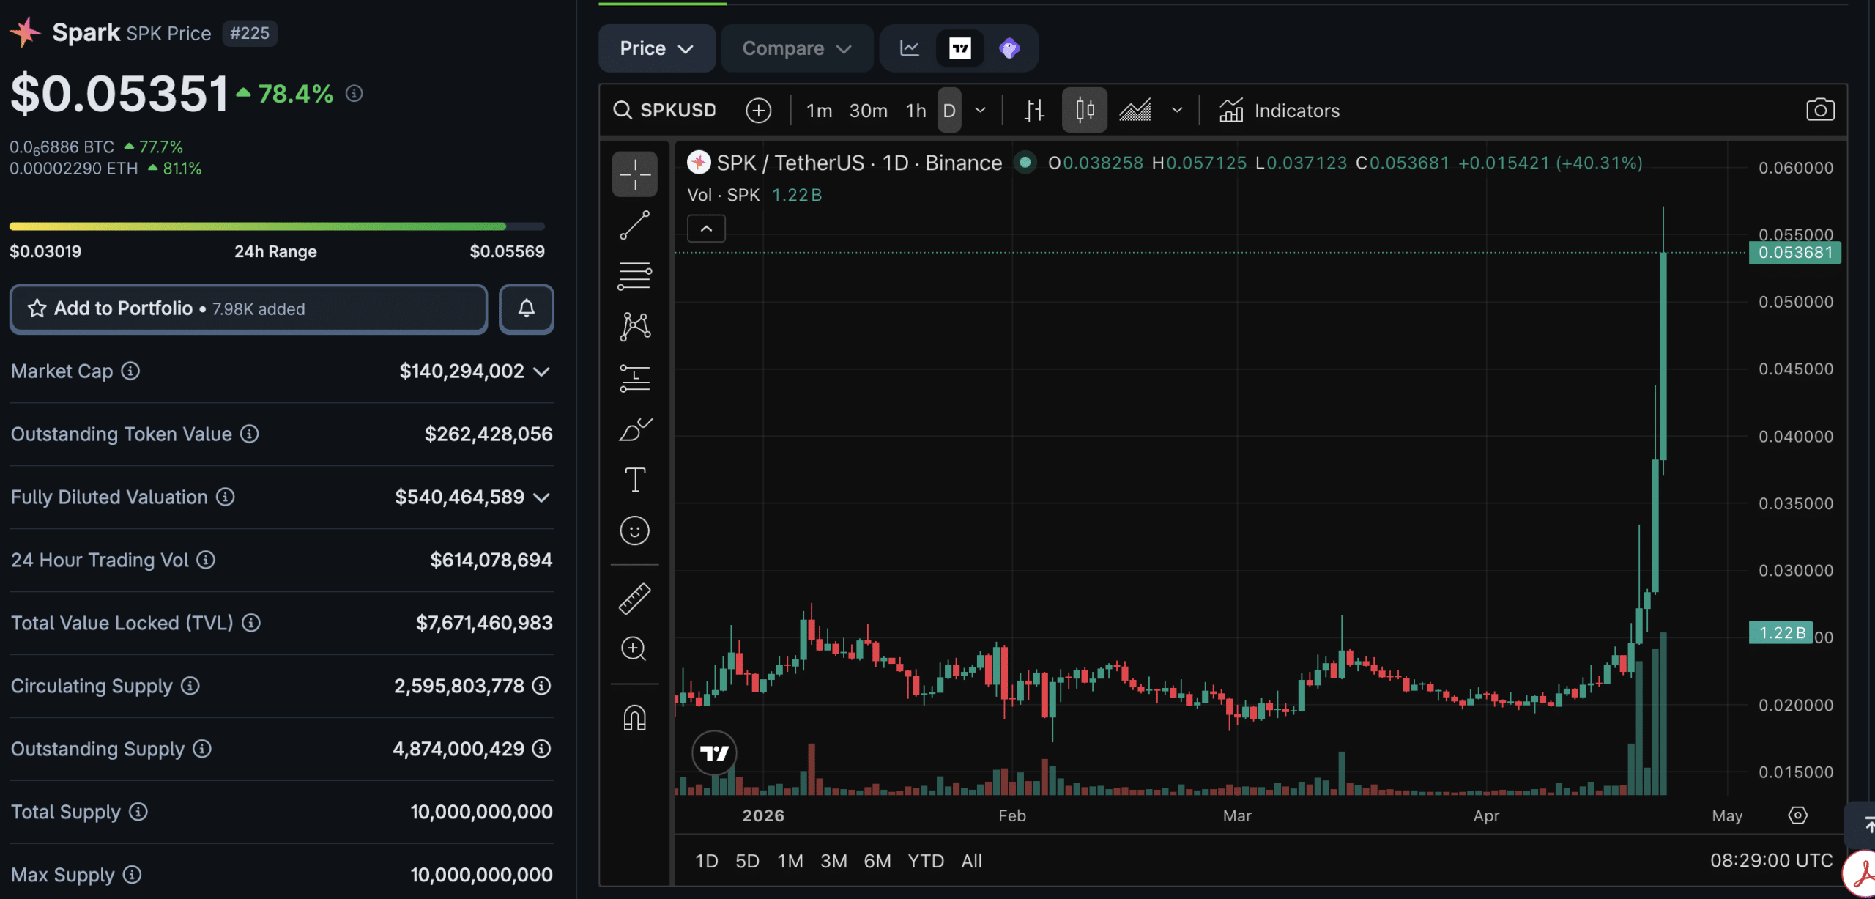Open Circulating Supply value details icon
The height and width of the screenshot is (899, 1875).
(x=541, y=686)
